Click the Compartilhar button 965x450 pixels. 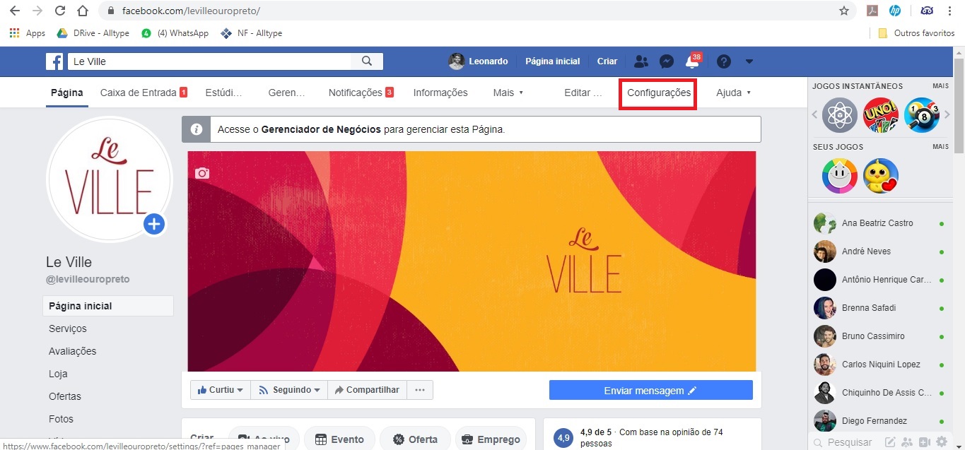(366, 390)
